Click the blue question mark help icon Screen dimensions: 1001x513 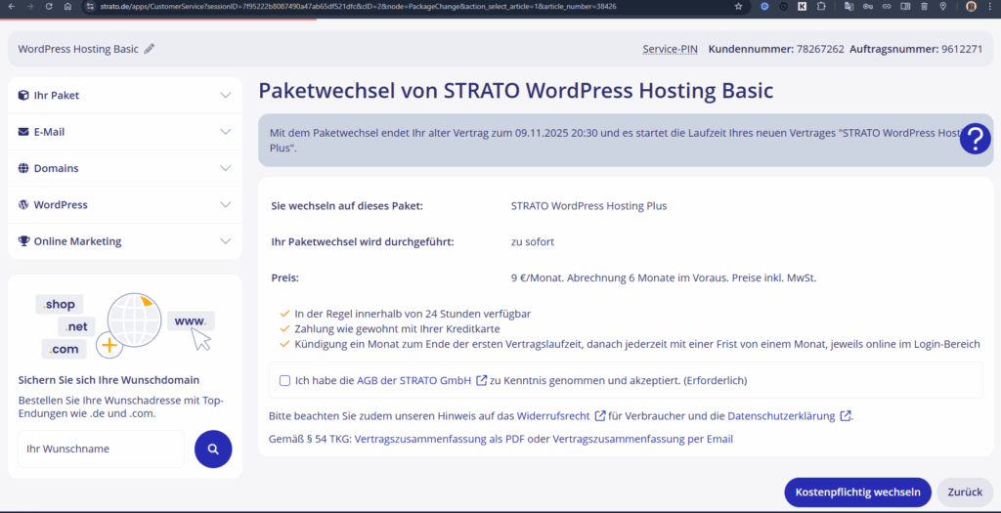coord(975,139)
